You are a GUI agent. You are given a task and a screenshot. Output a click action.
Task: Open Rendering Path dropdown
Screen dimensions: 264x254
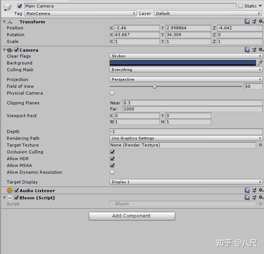click(186, 138)
